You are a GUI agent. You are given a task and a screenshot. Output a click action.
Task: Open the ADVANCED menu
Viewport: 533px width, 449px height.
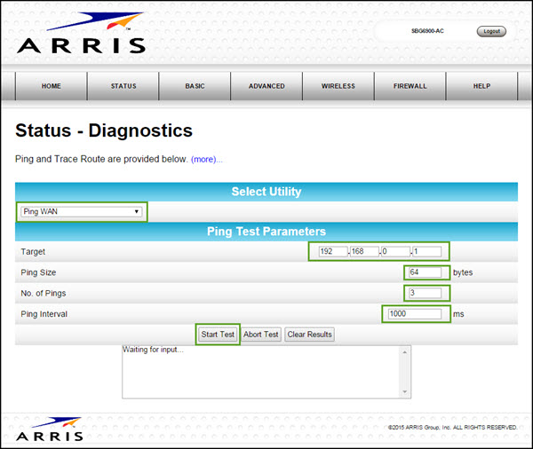click(x=266, y=86)
